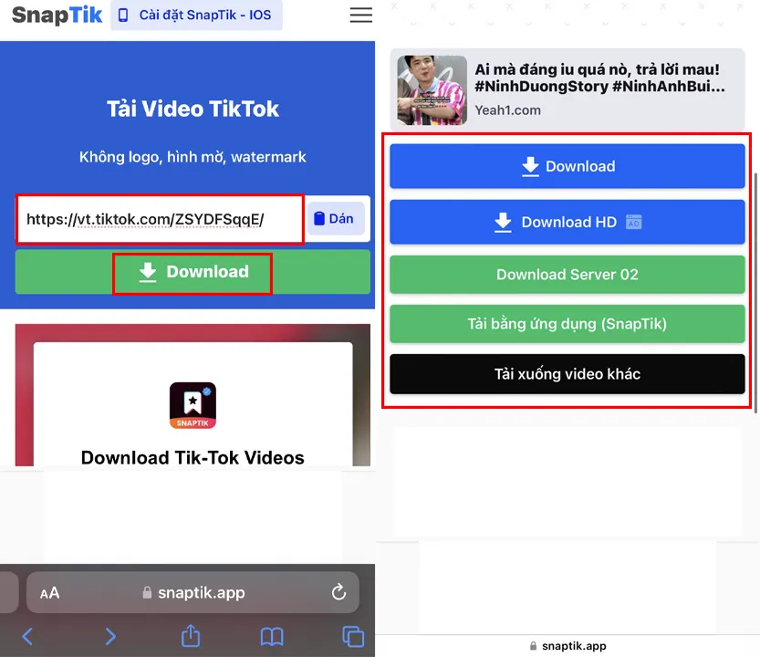Screen dimensions: 760x657
Task: Open the site navigation via hamburger icon
Action: (360, 15)
